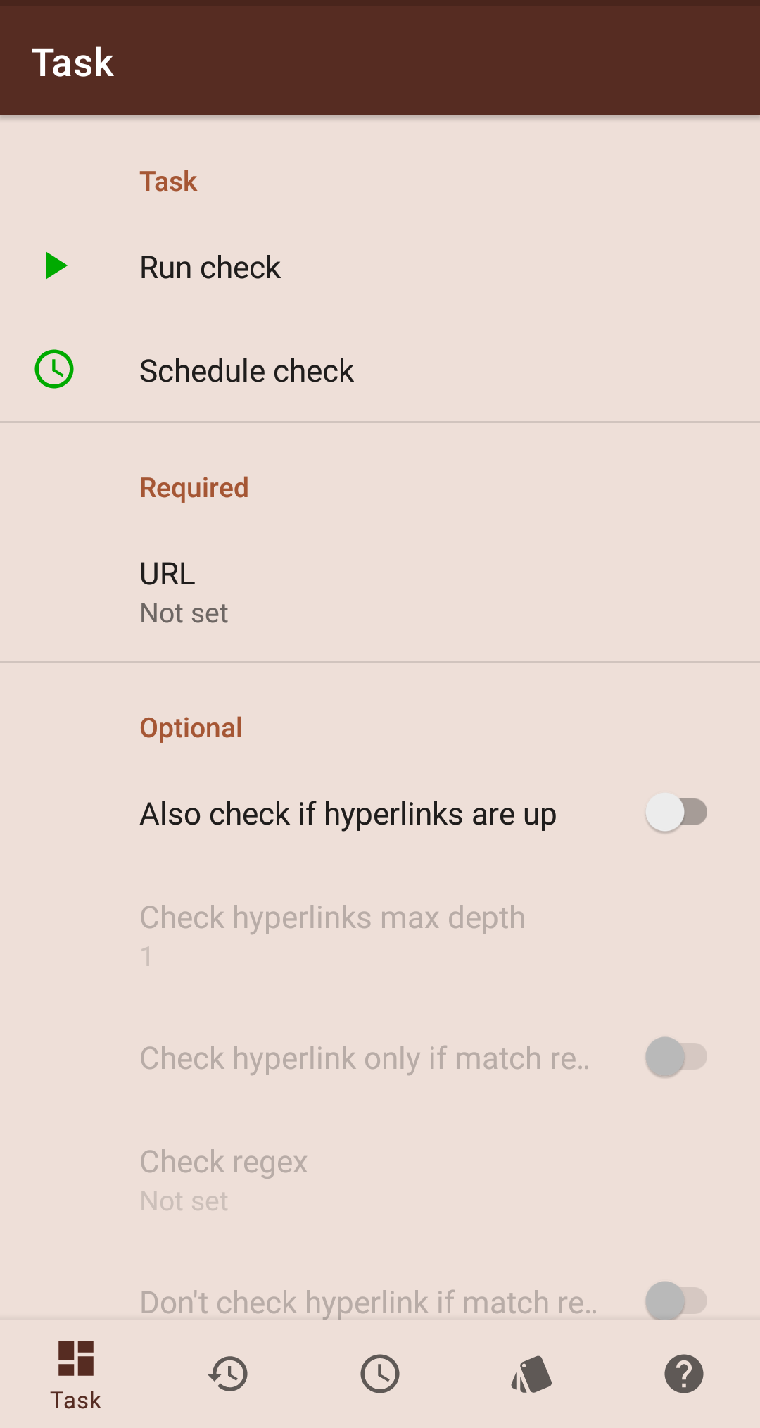Click the Schedule check option
This screenshot has height=1428, width=760.
pos(246,371)
